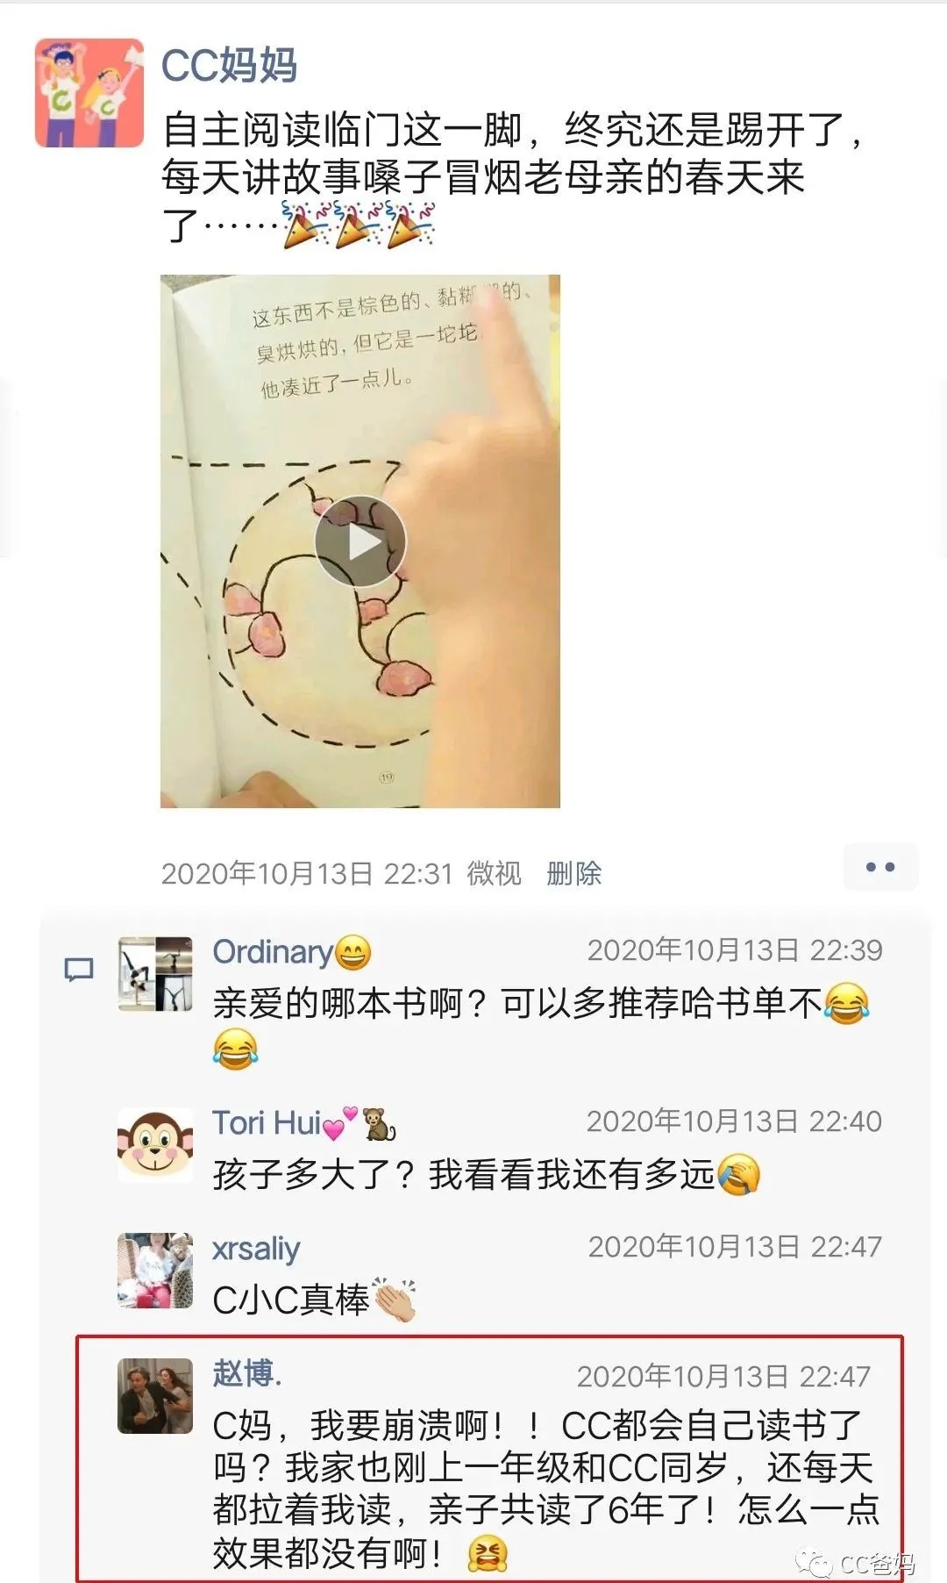This screenshot has width=947, height=1583.
Task: Open the 微视 source link
Action: [494, 873]
